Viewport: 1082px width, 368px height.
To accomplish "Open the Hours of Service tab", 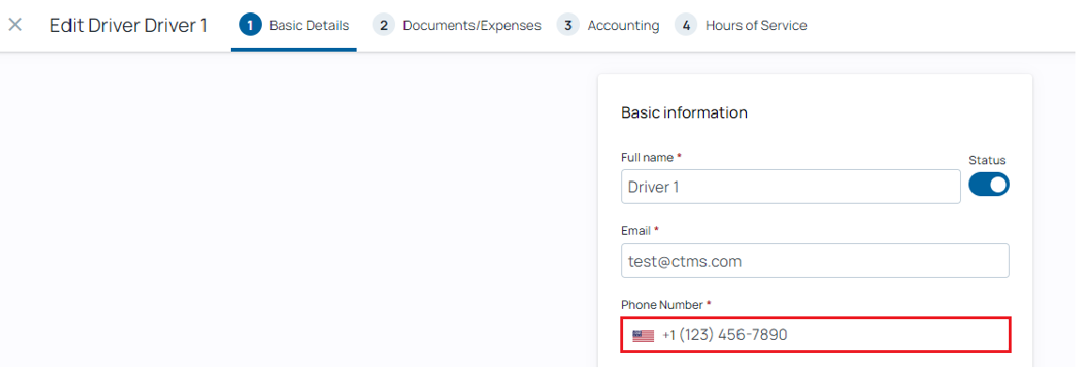I will point(741,25).
